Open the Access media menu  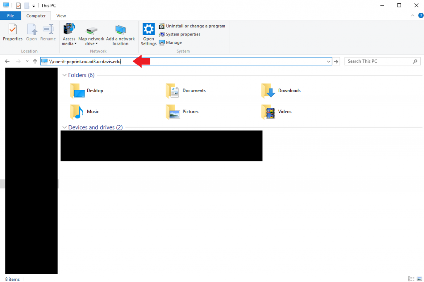point(69,34)
